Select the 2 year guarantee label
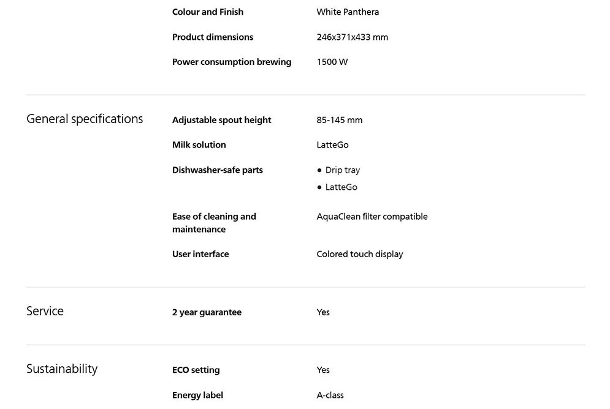610x409 pixels. click(x=207, y=312)
